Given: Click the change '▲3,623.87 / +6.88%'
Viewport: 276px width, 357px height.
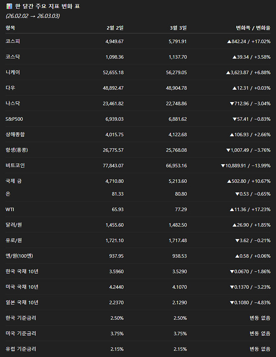Looking at the screenshot, I should point(248,72).
